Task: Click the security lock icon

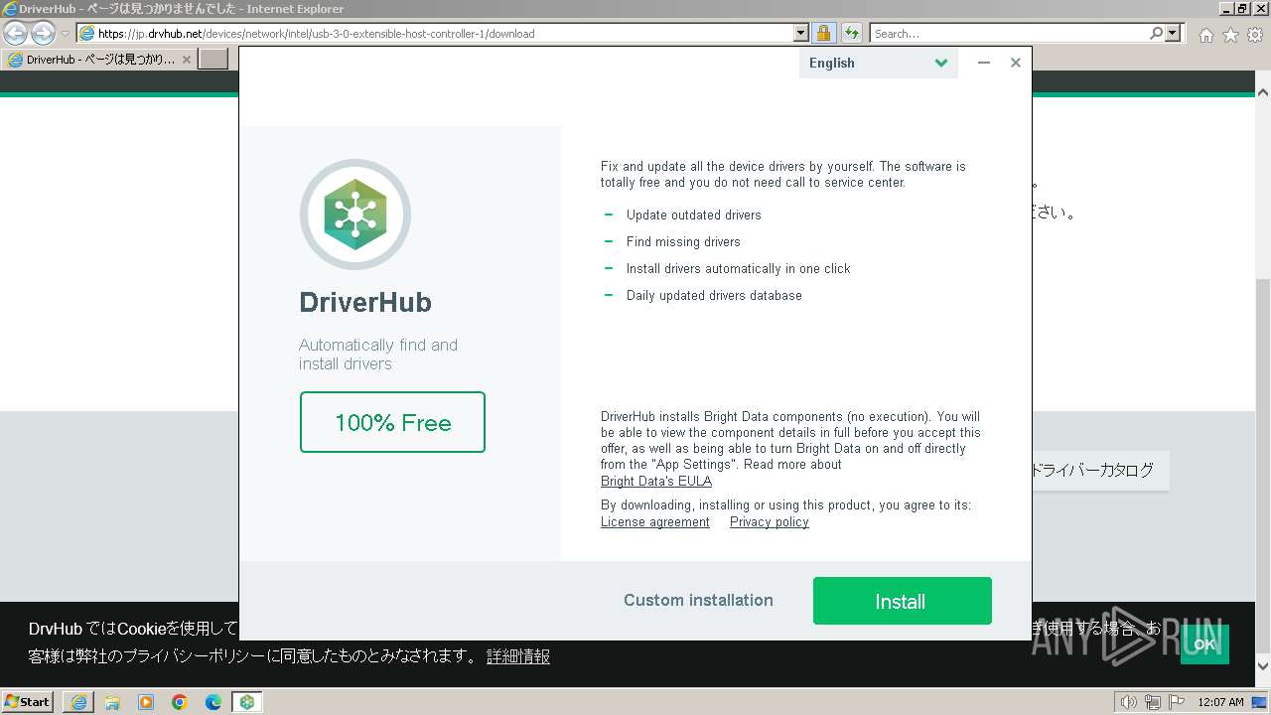Action: pyautogui.click(x=823, y=33)
